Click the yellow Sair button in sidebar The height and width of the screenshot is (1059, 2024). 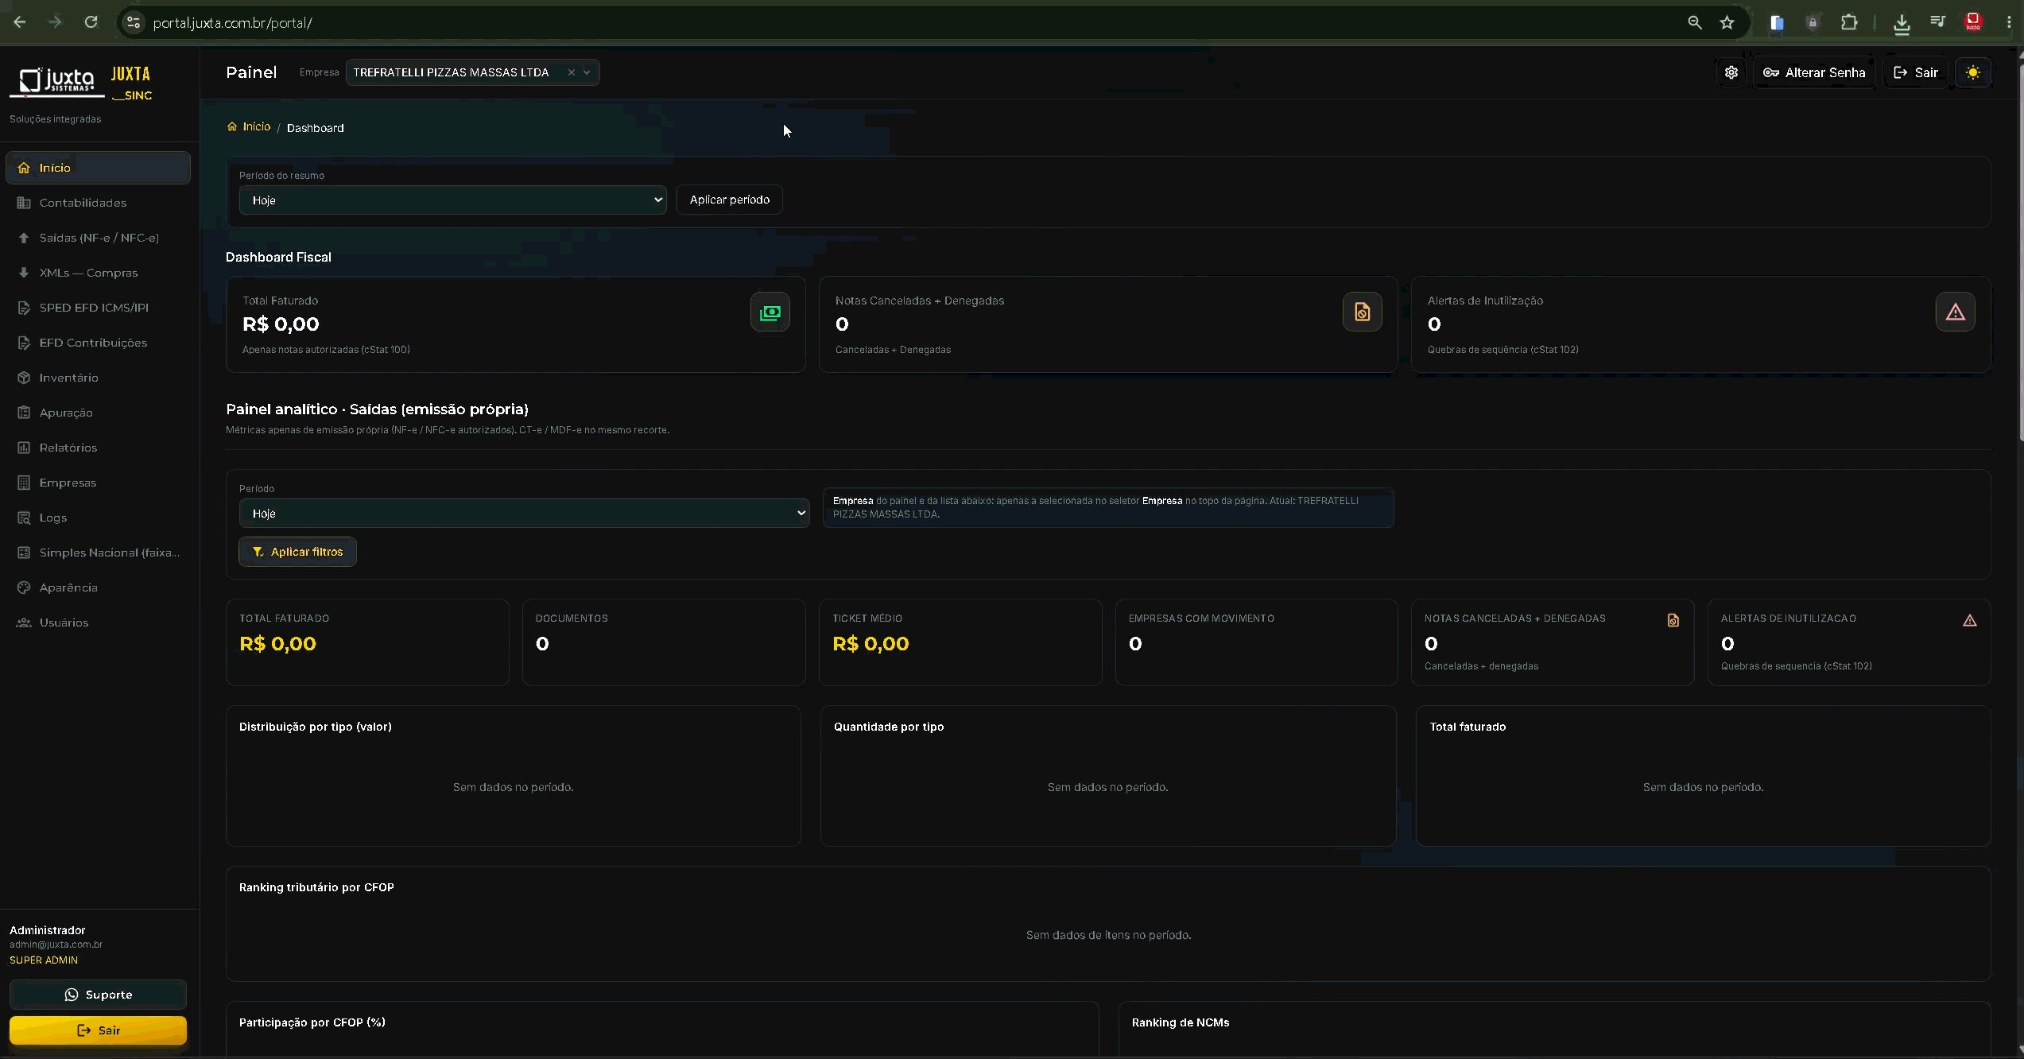tap(98, 1030)
